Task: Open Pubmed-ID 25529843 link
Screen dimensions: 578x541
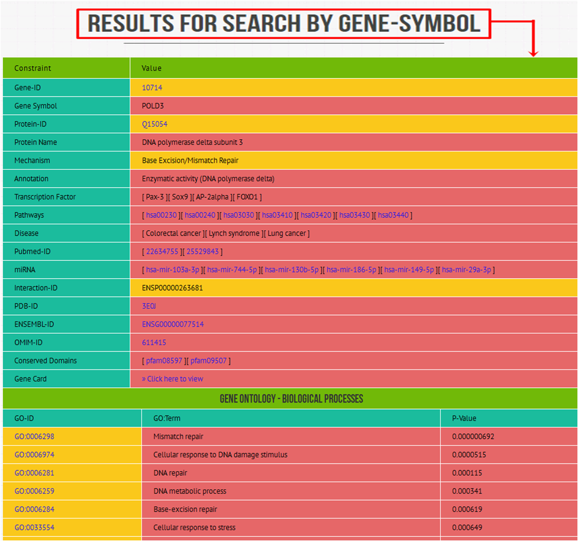Action: click(202, 252)
